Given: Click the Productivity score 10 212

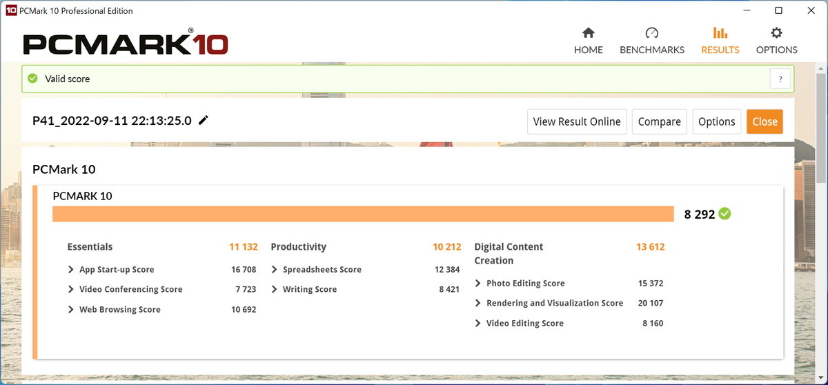Looking at the screenshot, I should 446,247.
